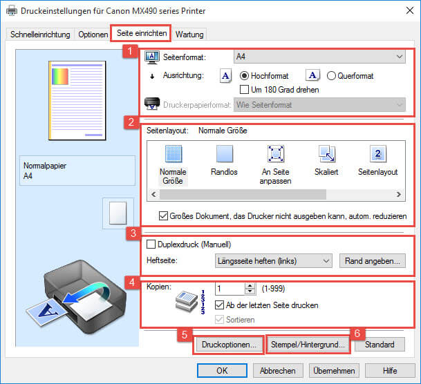Screen dimensions: 421x384
Task: Enable Um 180 Grad drehen checkbox
Action: [244, 90]
